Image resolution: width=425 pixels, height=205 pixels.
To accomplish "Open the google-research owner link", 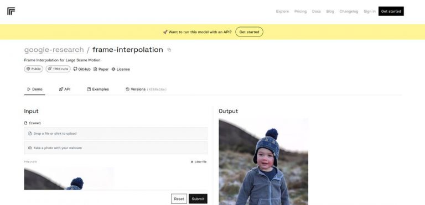I will point(54,50).
